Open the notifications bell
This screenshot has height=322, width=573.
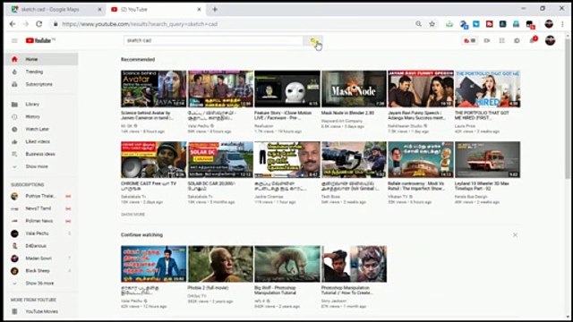click(x=534, y=39)
